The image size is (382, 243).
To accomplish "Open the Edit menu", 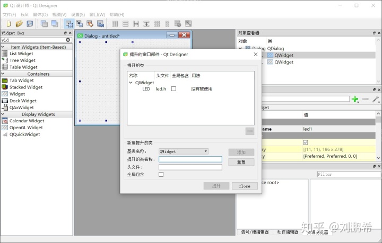I will coord(24,15).
